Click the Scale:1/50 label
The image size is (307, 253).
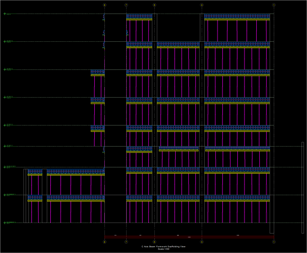coord(163,249)
